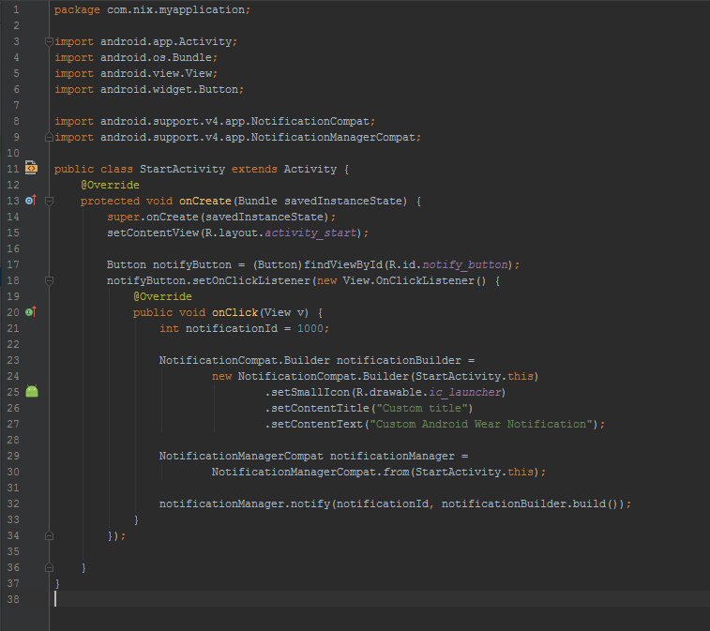Image resolution: width=710 pixels, height=631 pixels.
Task: Click the empty line 38 in the editor
Action: (x=281, y=598)
